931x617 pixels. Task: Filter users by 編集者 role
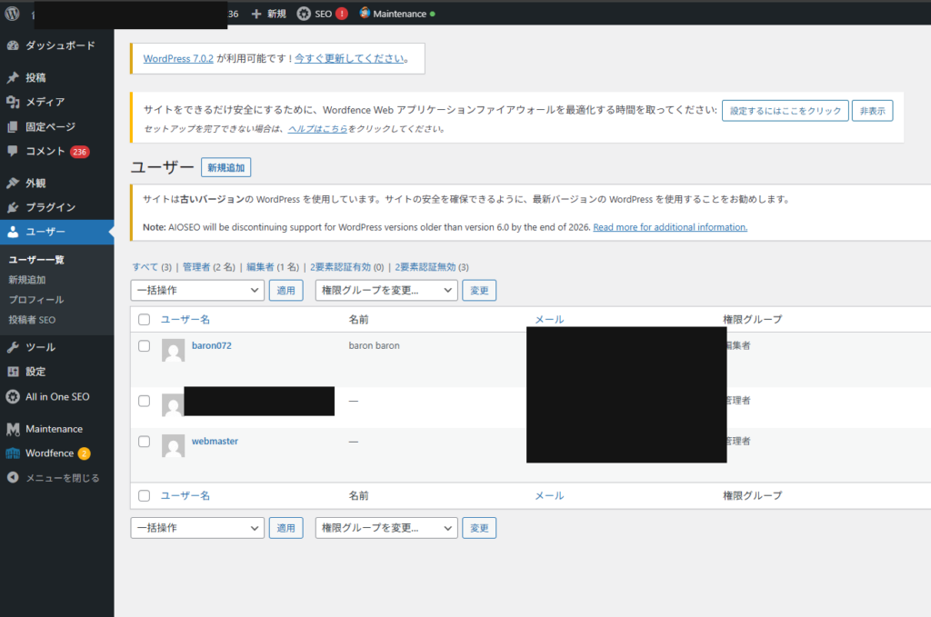[261, 267]
